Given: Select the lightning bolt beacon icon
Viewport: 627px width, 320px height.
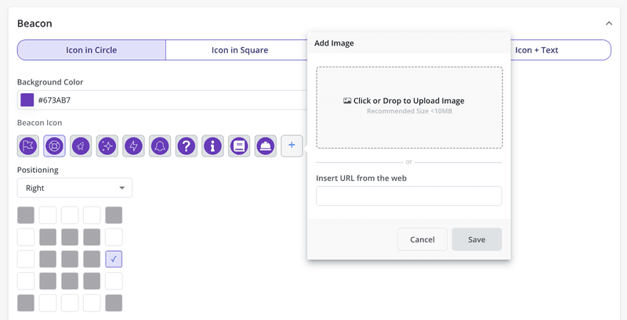Looking at the screenshot, I should tap(133, 146).
